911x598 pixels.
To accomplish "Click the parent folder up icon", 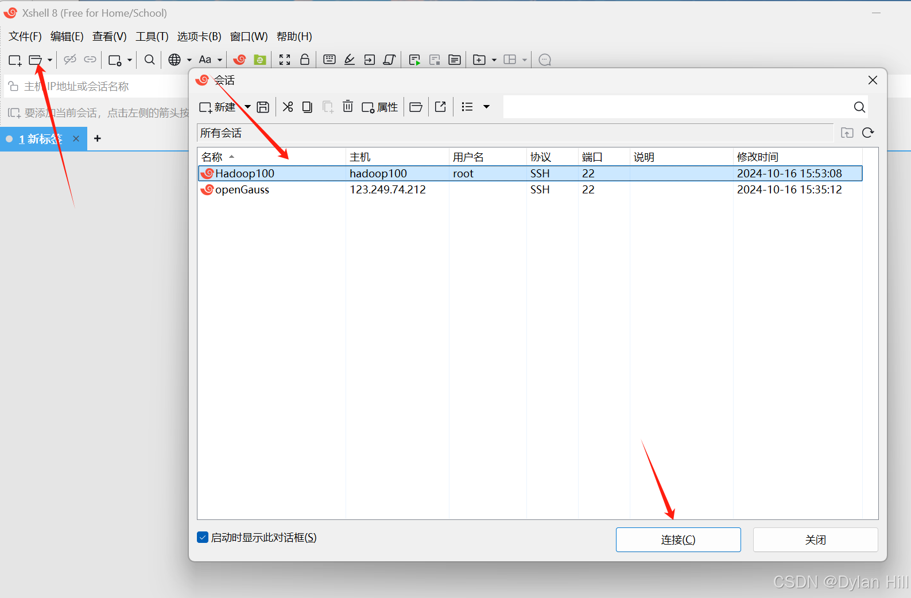I will tap(847, 133).
